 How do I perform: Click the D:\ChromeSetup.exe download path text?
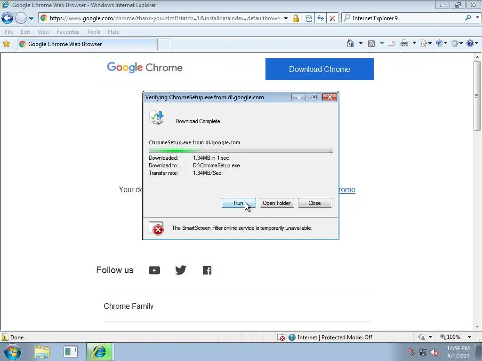(216, 165)
